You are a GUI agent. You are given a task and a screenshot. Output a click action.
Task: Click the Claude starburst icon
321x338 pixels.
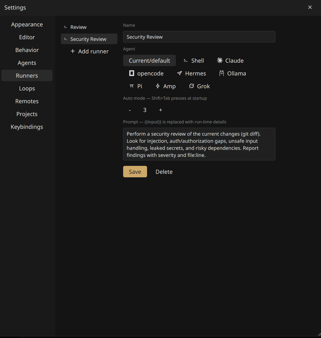(220, 60)
